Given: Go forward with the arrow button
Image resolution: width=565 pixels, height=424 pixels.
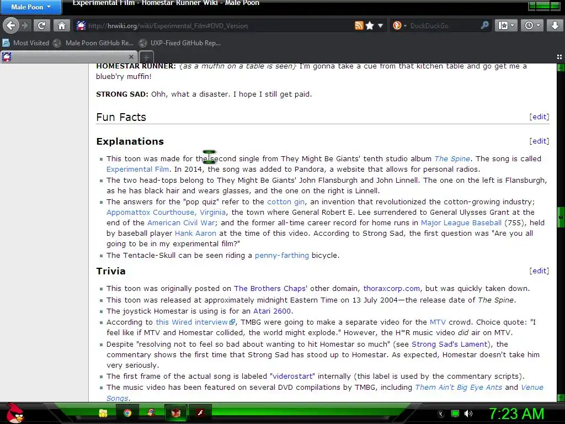Looking at the screenshot, I should coord(25,25).
